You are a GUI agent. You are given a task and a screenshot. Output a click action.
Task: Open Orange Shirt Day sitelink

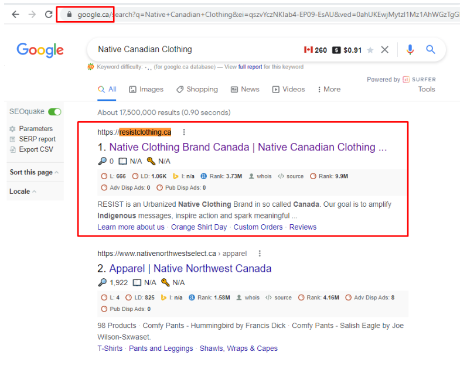coord(199,227)
